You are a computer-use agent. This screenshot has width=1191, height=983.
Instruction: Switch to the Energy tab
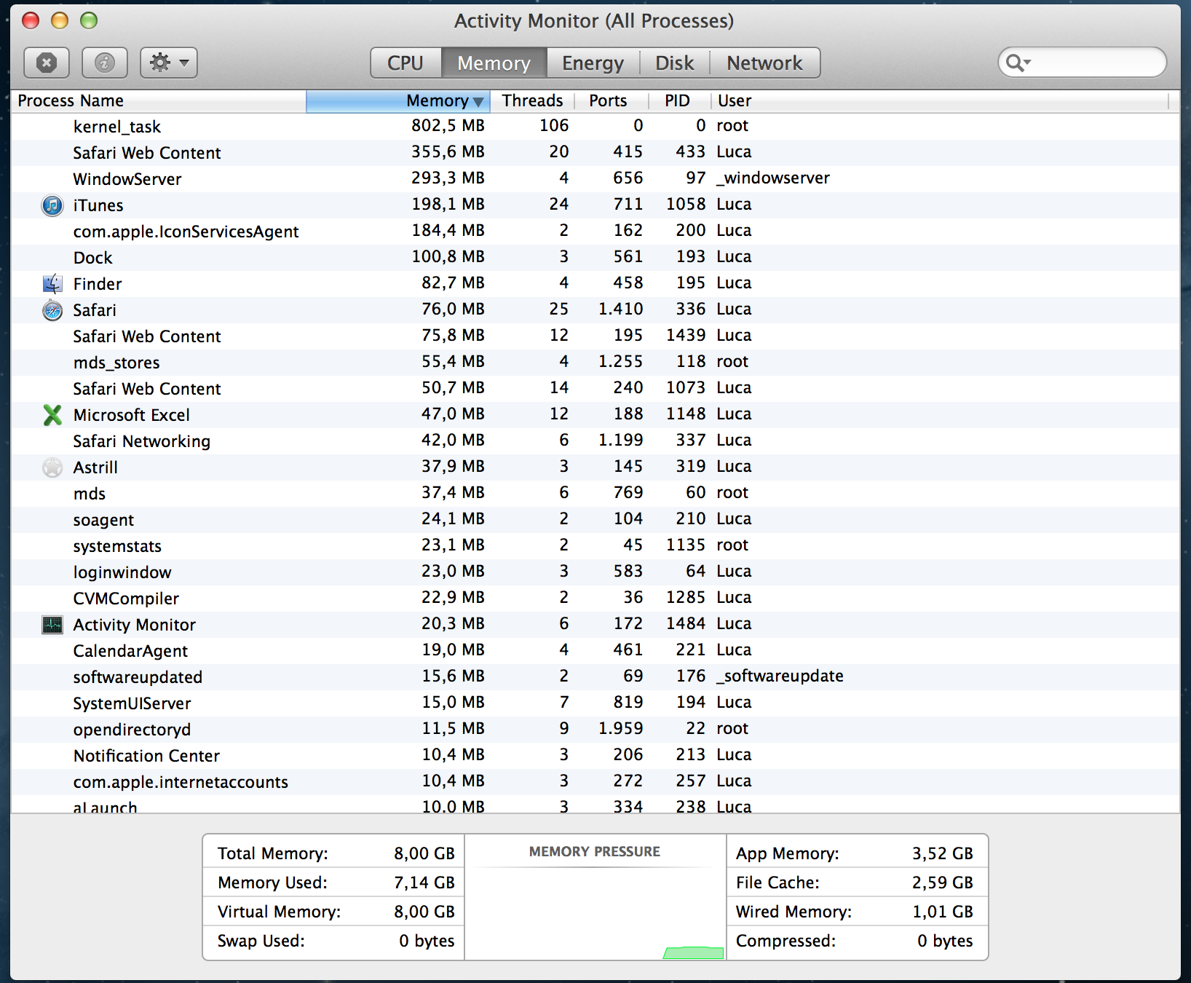tap(593, 63)
